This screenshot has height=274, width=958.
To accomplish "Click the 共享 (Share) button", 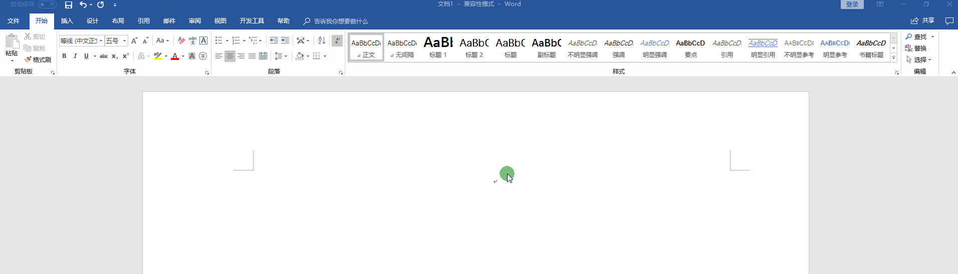I will [x=922, y=20].
